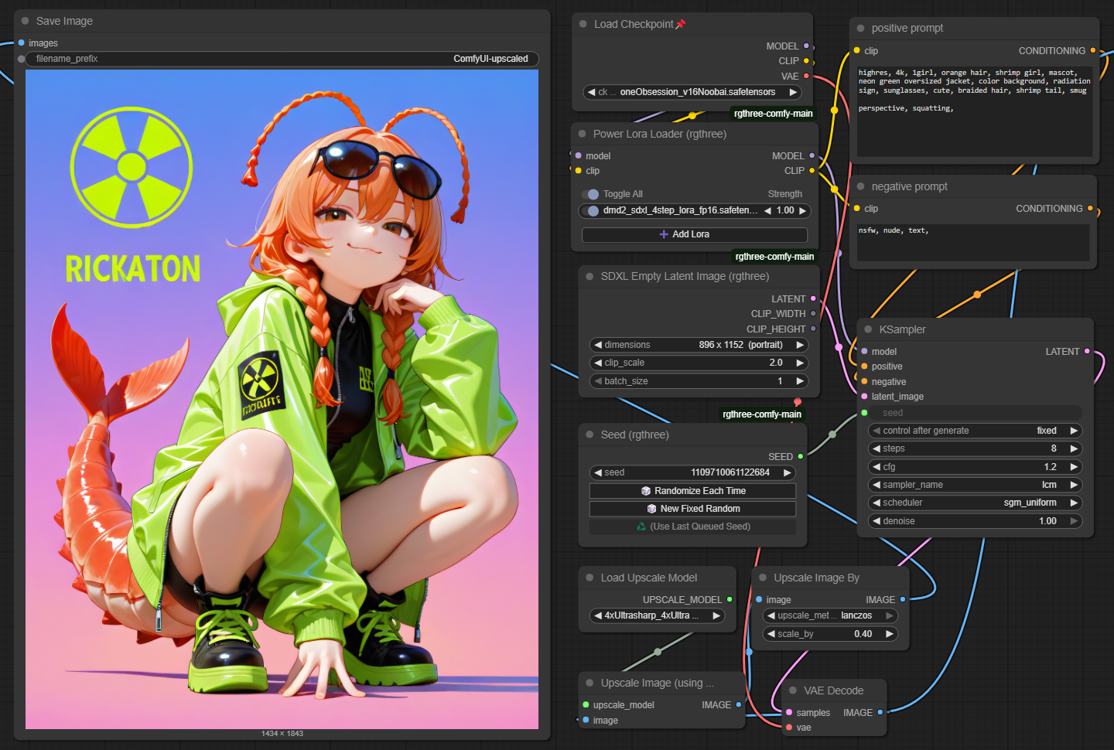Open the checkpoint name combo oneObsession_v16Noobai

(692, 92)
